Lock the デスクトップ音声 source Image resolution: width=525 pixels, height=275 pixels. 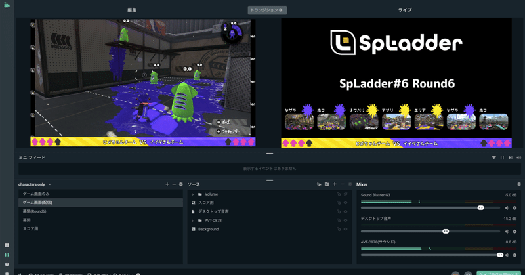point(339,211)
